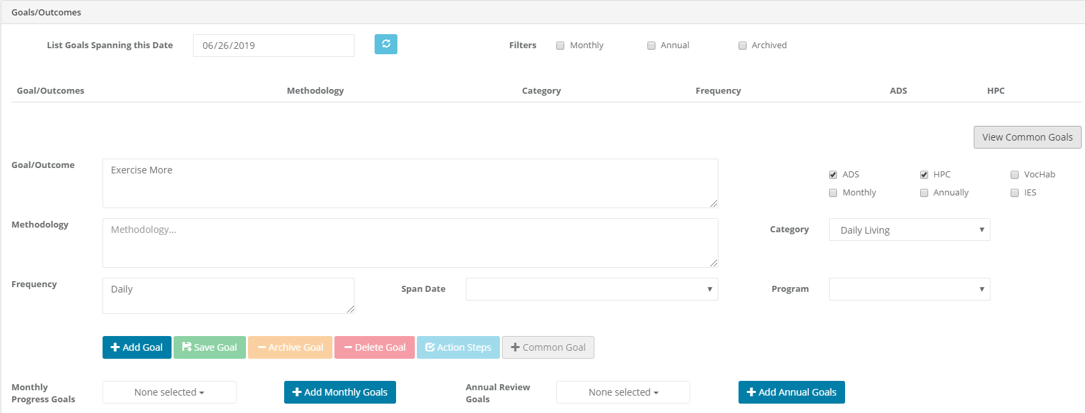Viewport: 1085px width, 413px height.
Task: Expand Monthly Progress Goals None selected dropdown
Action: pos(169,392)
